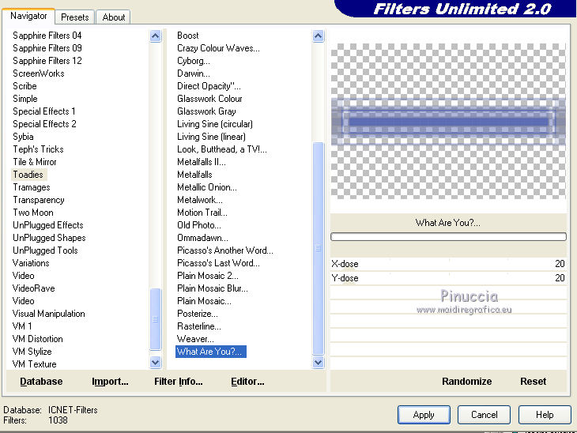
Task: Select Sapphire Filters 09 category
Action: (47, 48)
